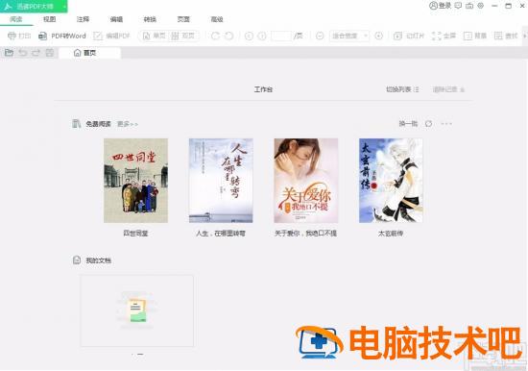528x371 pixels.
Task: Click the 工作台 heading text
Action: [263, 89]
